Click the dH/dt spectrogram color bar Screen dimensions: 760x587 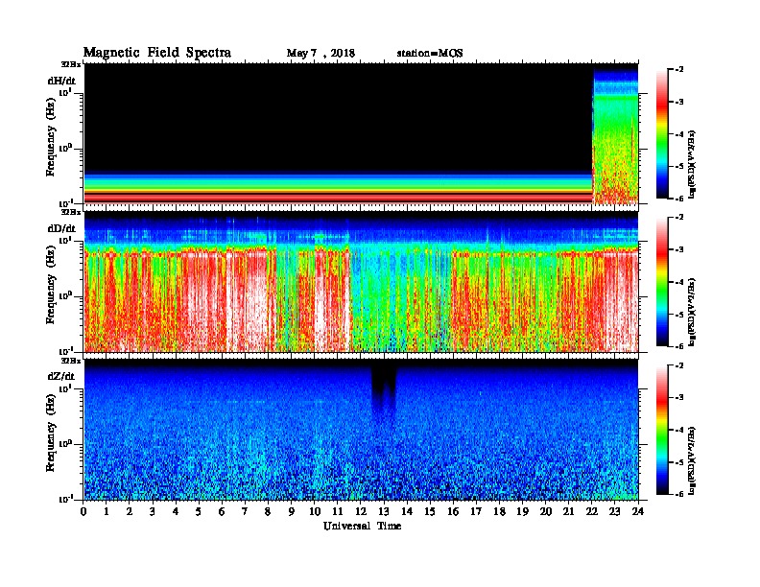pos(662,134)
